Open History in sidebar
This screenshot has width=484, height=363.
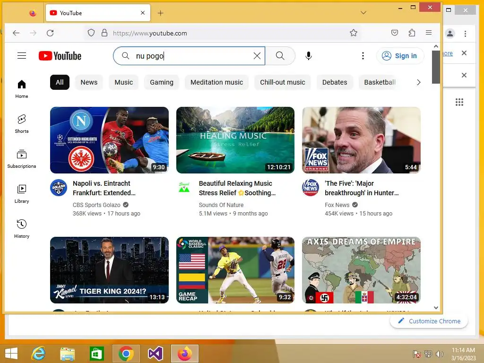(x=22, y=229)
